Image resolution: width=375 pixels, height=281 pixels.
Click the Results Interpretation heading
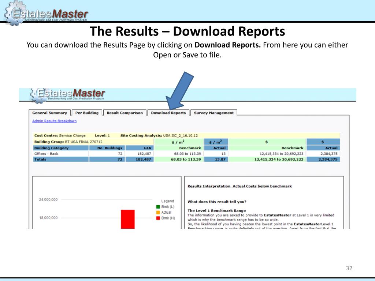240,186
